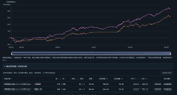Click the 60.3% win rate value

point(91,89)
